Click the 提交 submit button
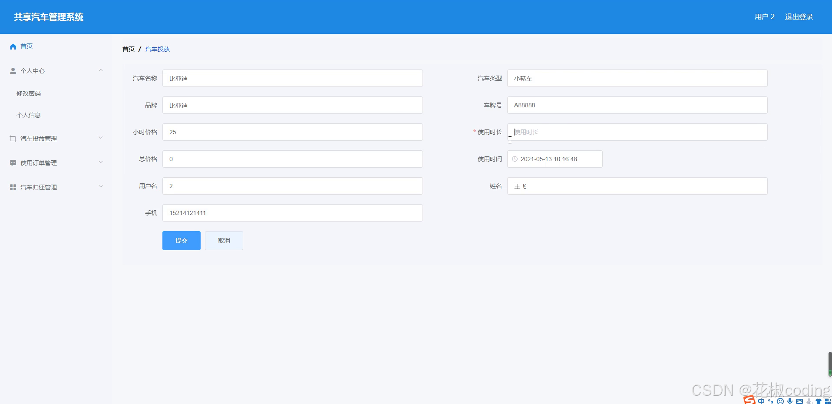832x404 pixels. [182, 241]
